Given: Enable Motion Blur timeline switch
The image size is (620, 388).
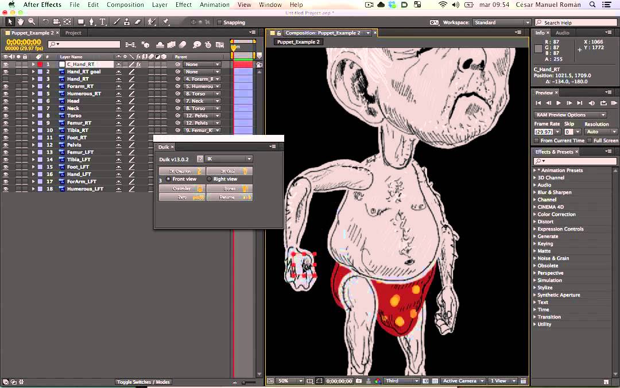Looking at the screenshot, I should coord(183,45).
